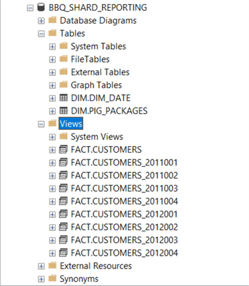This screenshot has width=249, height=286.
Task: Select the DIM.PIG_PACKAGES table name
Action: pyautogui.click(x=109, y=111)
